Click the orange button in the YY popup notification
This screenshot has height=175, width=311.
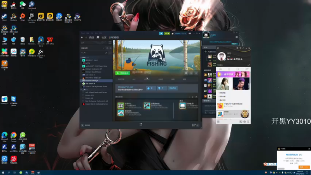click(x=304, y=167)
